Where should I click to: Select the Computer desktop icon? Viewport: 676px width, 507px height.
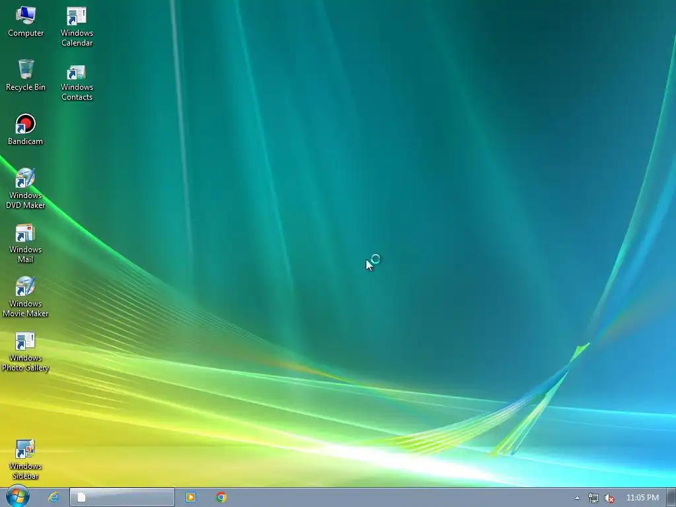coord(26,22)
